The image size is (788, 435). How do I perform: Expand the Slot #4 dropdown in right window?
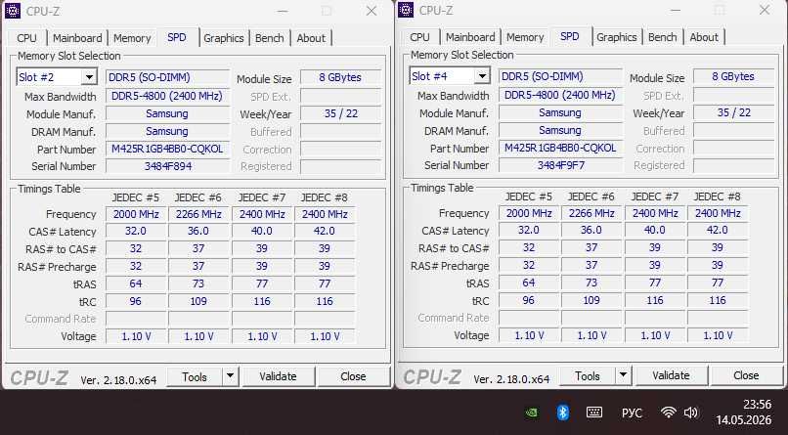[482, 76]
